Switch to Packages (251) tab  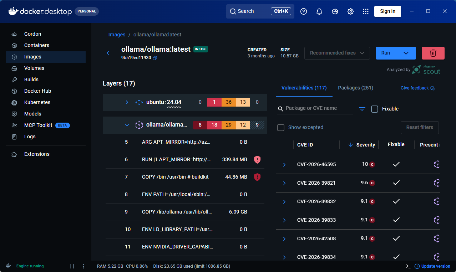(356, 88)
